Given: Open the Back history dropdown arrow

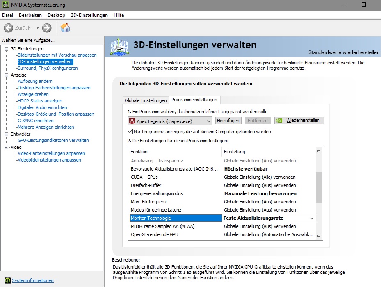Looking at the screenshot, I should pyautogui.click(x=37, y=28).
